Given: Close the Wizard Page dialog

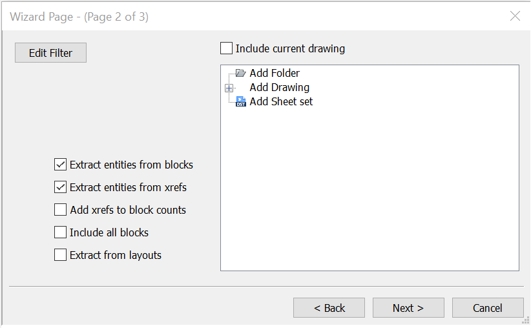Looking at the screenshot, I should (x=515, y=16).
